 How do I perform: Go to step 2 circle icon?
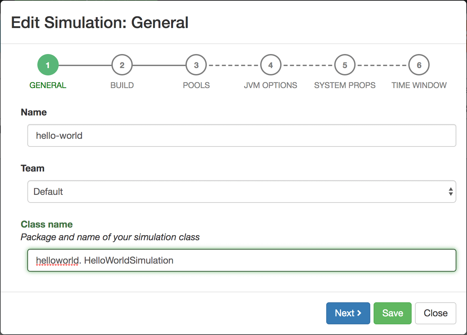[122, 65]
